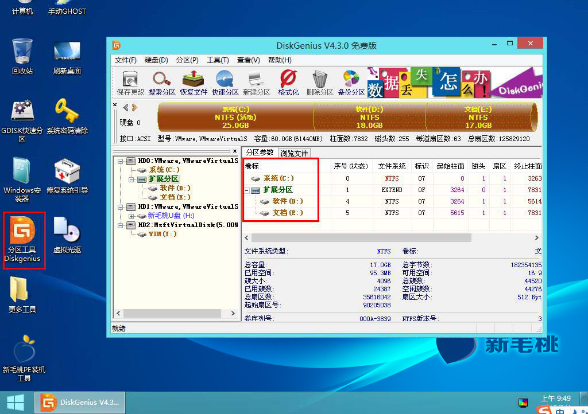
Task: Select 系统 (C:) in the left tree
Action: 164,170
